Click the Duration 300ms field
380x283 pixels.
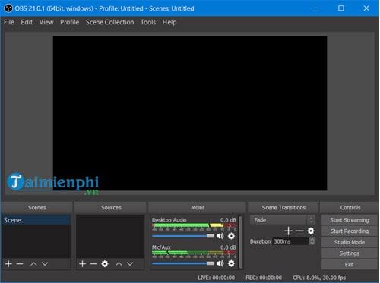(x=290, y=241)
